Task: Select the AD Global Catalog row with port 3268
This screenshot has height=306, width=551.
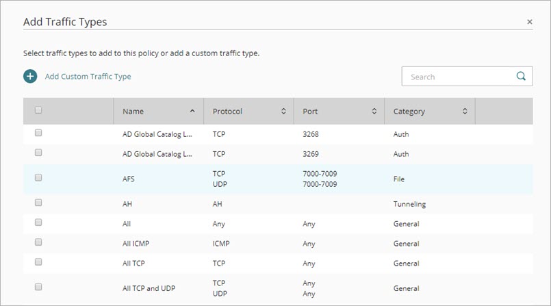Action: coord(38,133)
